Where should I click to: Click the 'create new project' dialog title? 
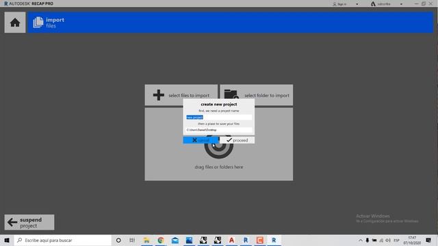coord(219,105)
